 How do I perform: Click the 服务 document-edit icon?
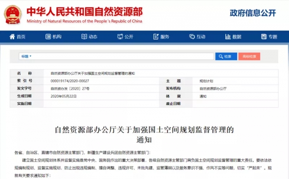point(156,37)
